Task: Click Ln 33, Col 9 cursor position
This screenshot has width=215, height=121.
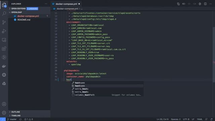Action: pos(163,119)
